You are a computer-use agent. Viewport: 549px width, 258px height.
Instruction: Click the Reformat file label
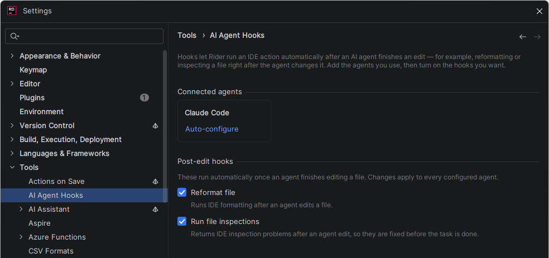[x=213, y=193]
